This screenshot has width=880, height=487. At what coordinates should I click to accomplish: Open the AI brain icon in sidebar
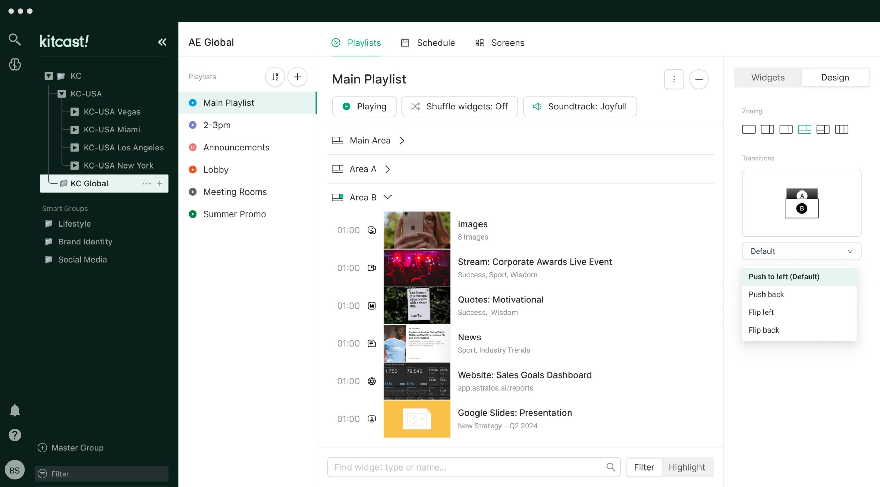(x=14, y=64)
